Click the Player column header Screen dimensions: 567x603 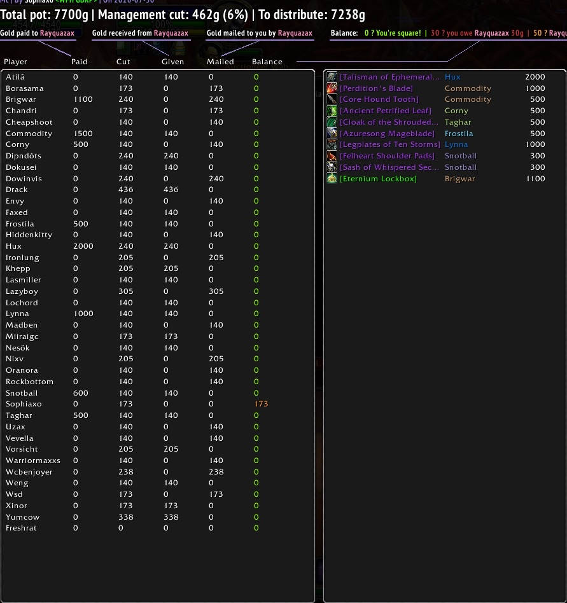coord(15,62)
